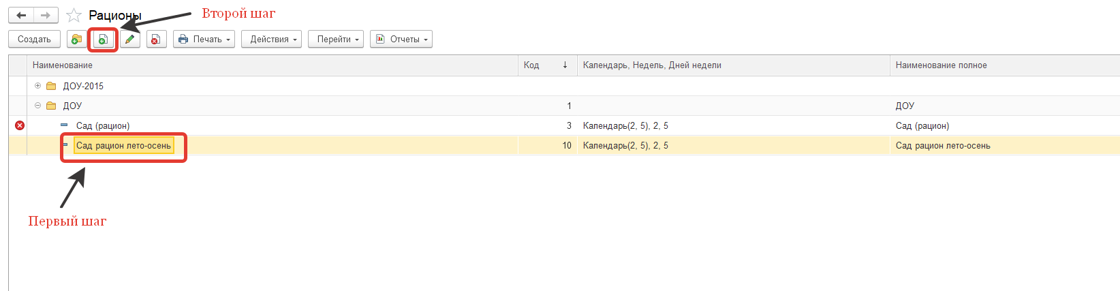The height and width of the screenshot is (291, 1120).
Task: Click the Наименование column header
Action: tap(63, 65)
